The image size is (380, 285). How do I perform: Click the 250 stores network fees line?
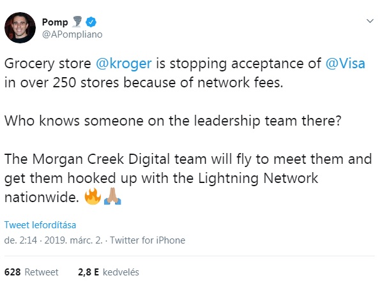[x=144, y=82]
